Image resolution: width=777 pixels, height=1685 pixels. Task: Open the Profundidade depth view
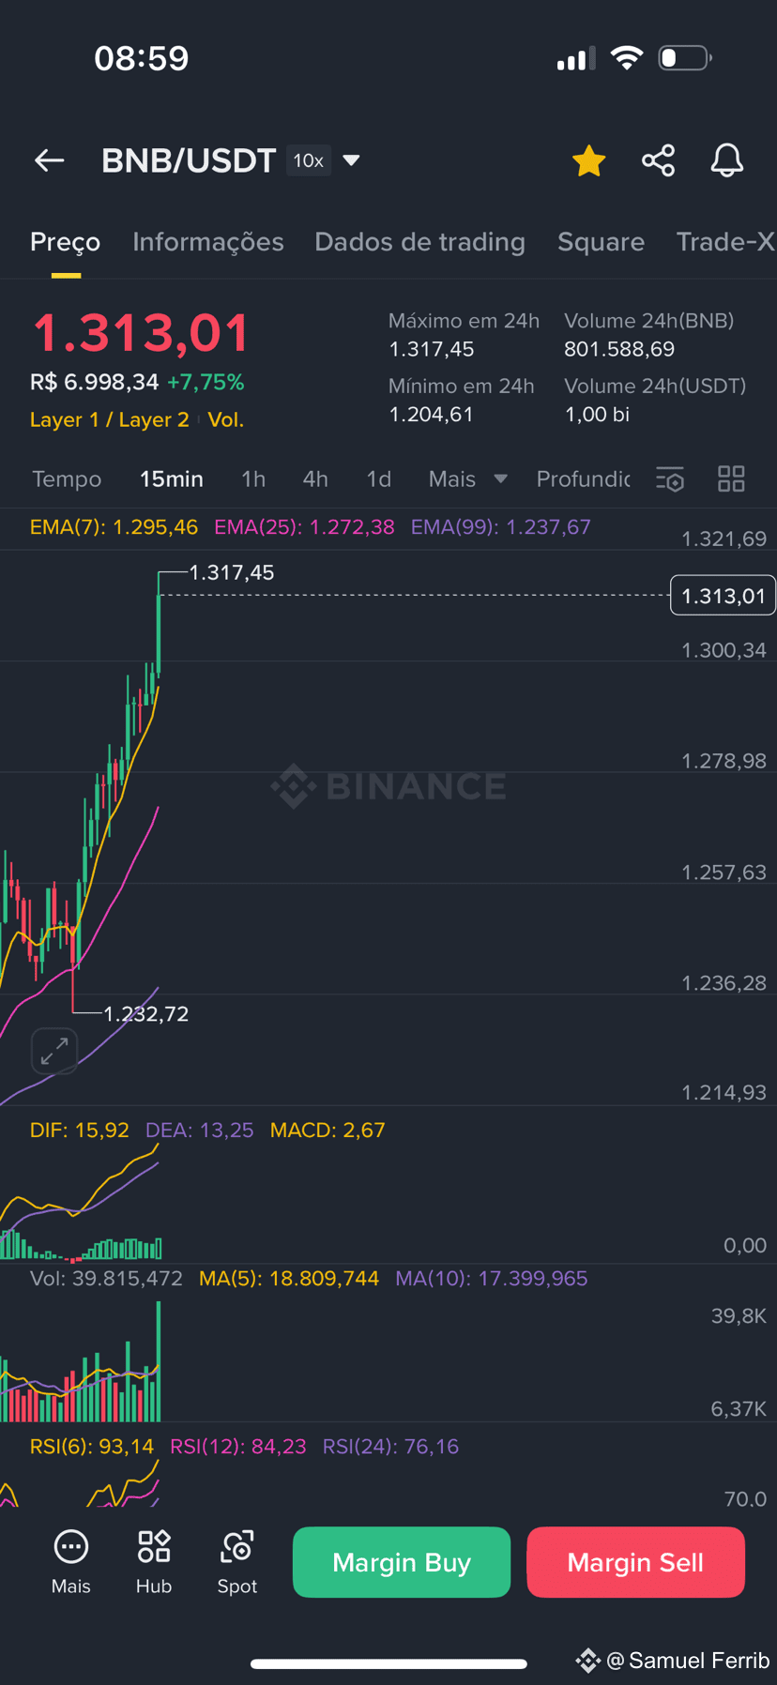pos(583,479)
